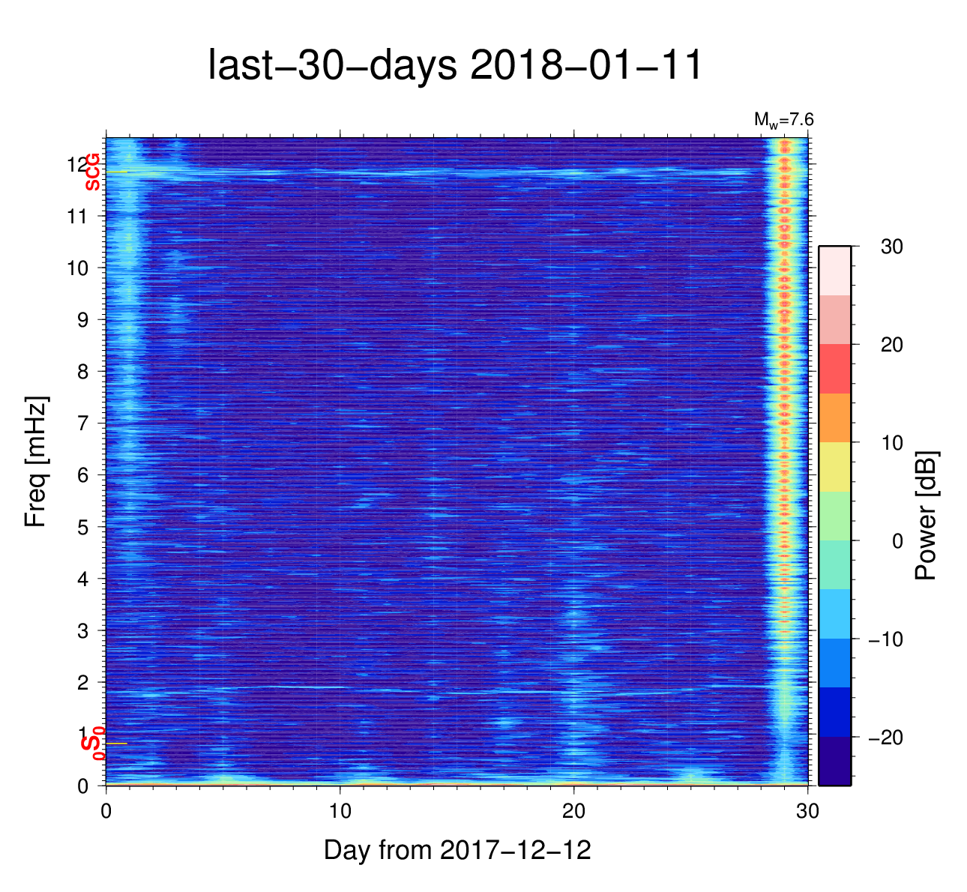
Task: Select the plot title last-30-days 2018-01-11
Action: 455,66
